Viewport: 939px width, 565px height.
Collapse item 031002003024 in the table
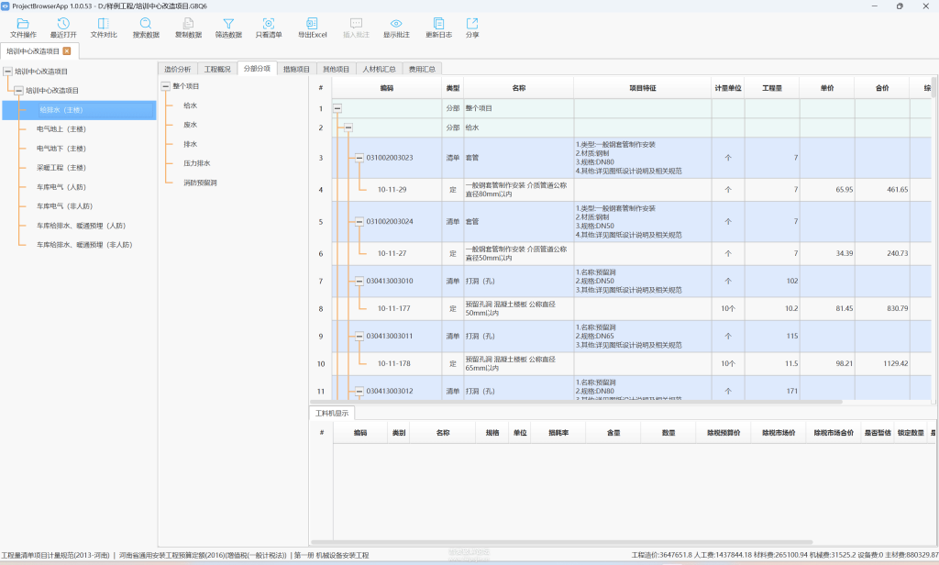click(x=359, y=222)
